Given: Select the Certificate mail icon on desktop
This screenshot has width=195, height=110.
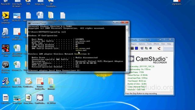Looking at the screenshot, I should point(28,82).
